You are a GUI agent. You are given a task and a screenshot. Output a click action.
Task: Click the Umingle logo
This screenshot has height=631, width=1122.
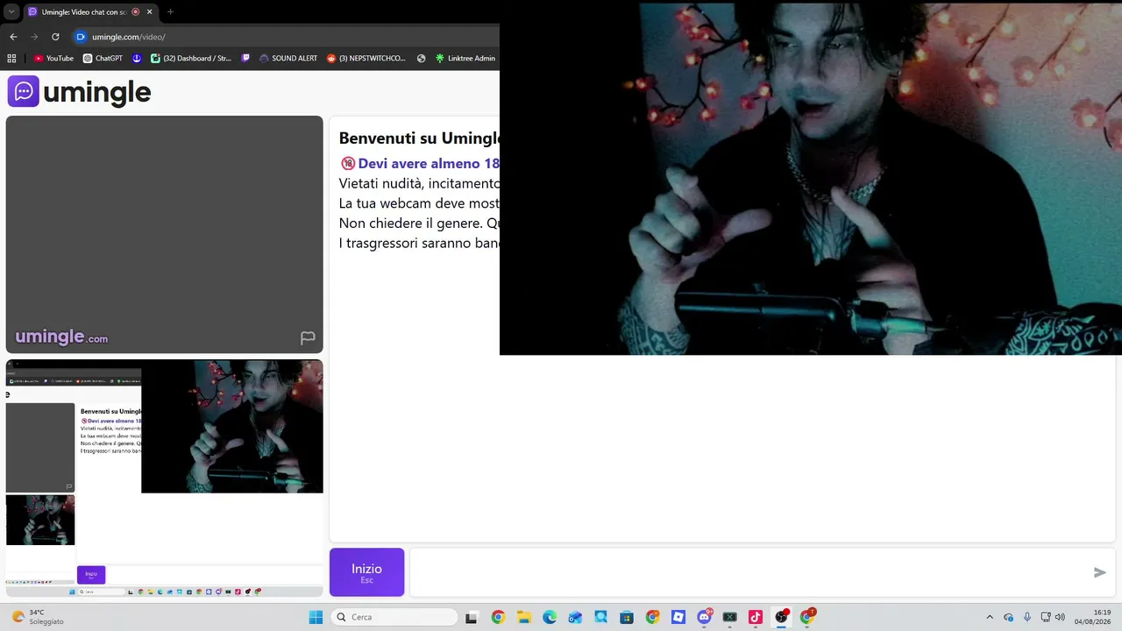[80, 91]
